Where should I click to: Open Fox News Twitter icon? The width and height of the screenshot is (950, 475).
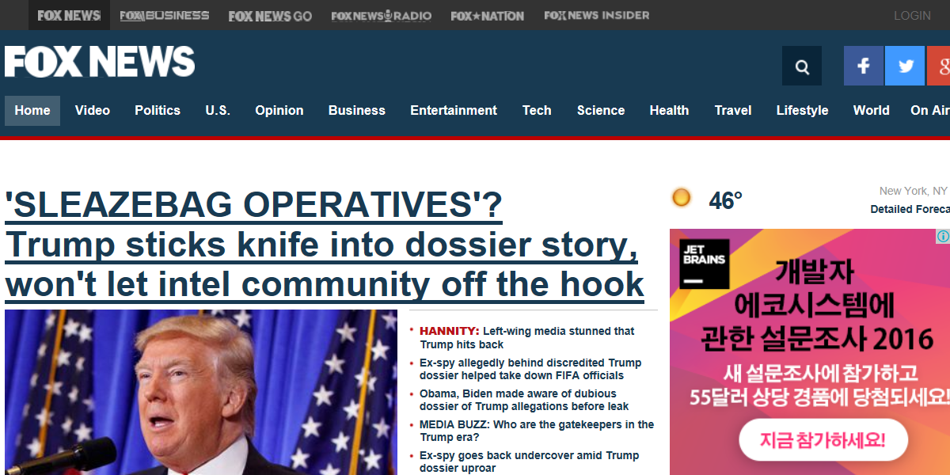(905, 66)
